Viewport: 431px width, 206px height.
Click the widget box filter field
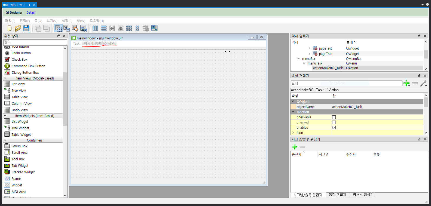(x=35, y=42)
